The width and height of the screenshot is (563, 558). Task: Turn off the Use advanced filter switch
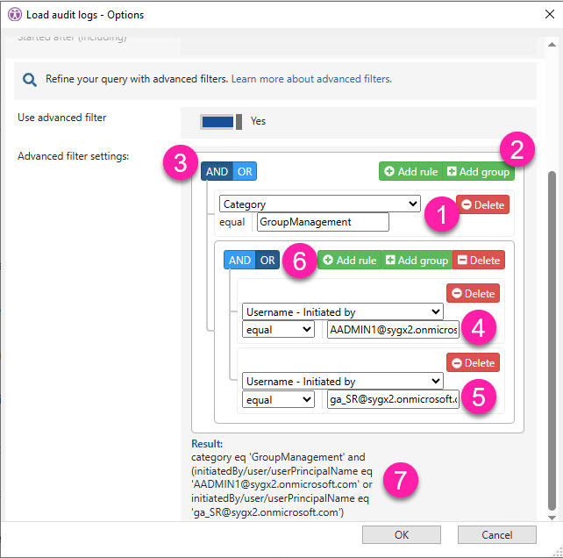(x=221, y=121)
